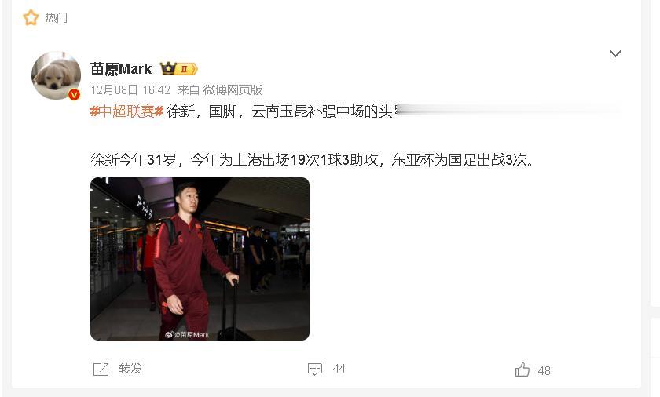
Task: Click the orange verified V badge
Action: (74, 95)
